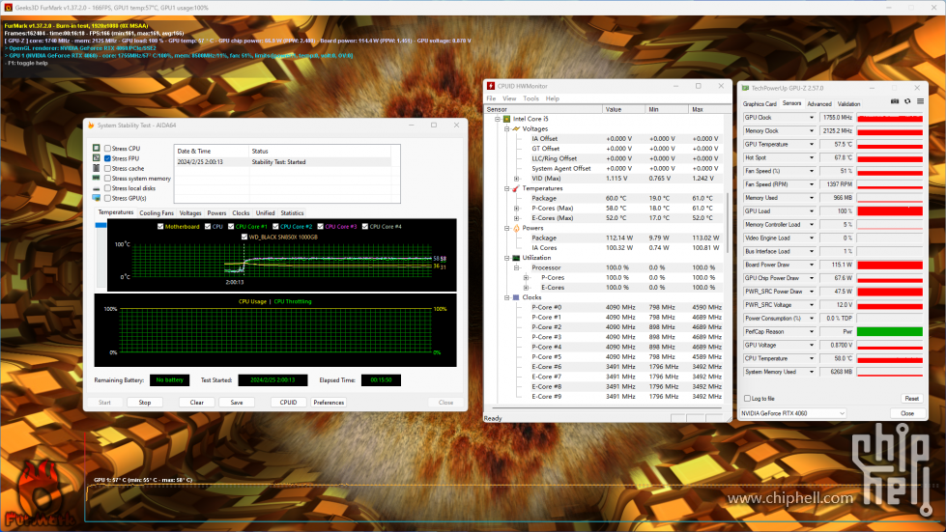Check the Log to file box in GPU-Z
The width and height of the screenshot is (946, 532).
point(748,398)
